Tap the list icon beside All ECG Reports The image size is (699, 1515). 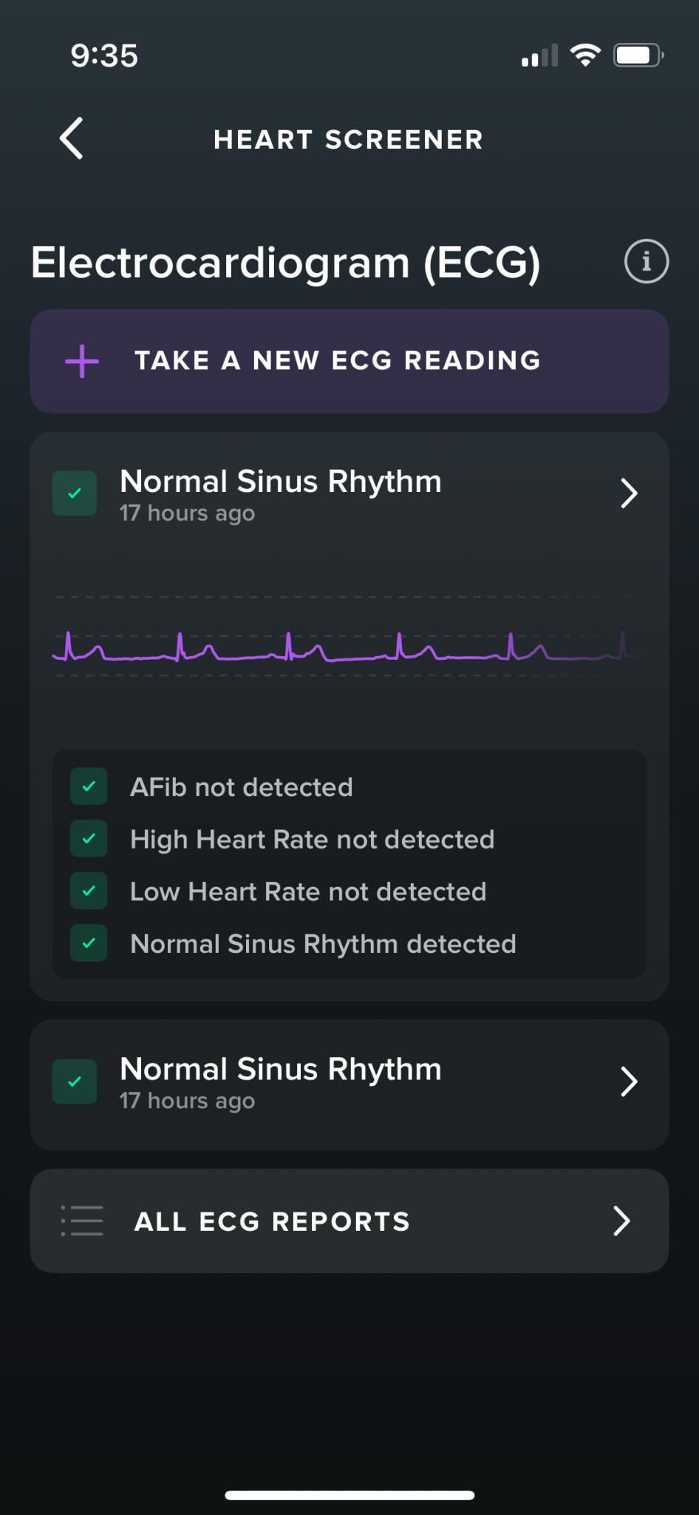coord(82,1221)
